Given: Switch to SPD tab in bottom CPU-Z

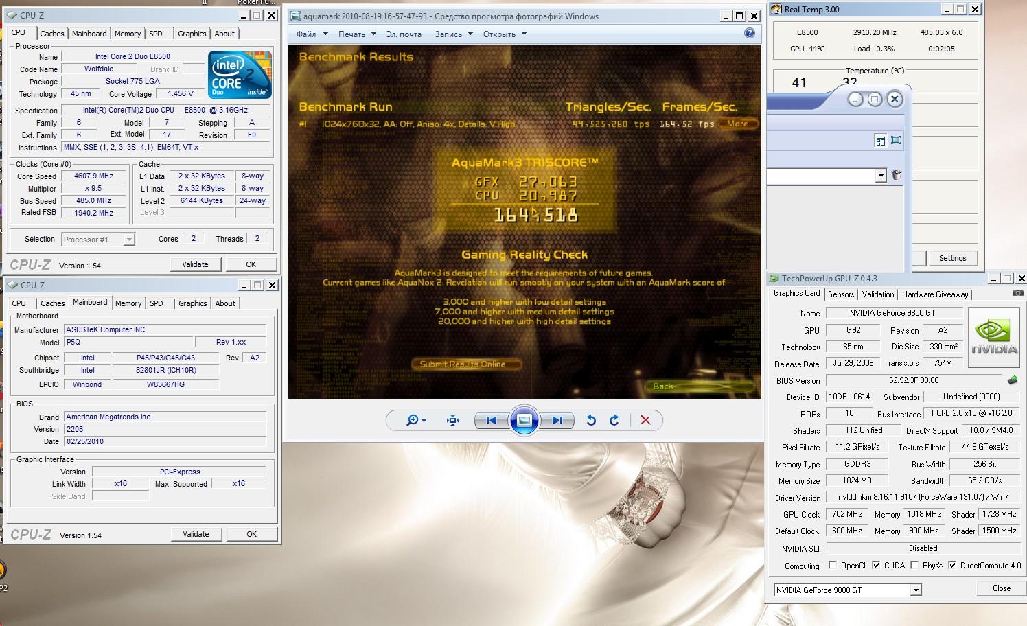Looking at the screenshot, I should [157, 303].
